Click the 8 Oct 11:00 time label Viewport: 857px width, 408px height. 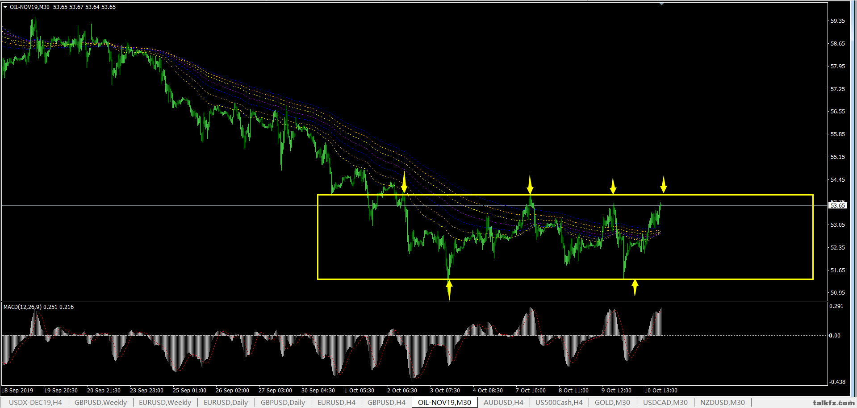573,391
